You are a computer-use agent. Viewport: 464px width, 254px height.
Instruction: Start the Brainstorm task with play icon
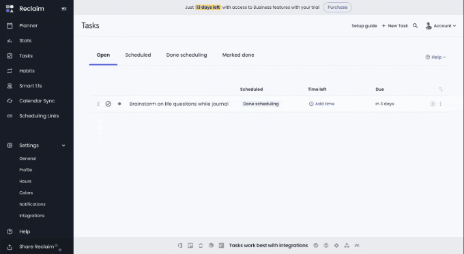[433, 104]
